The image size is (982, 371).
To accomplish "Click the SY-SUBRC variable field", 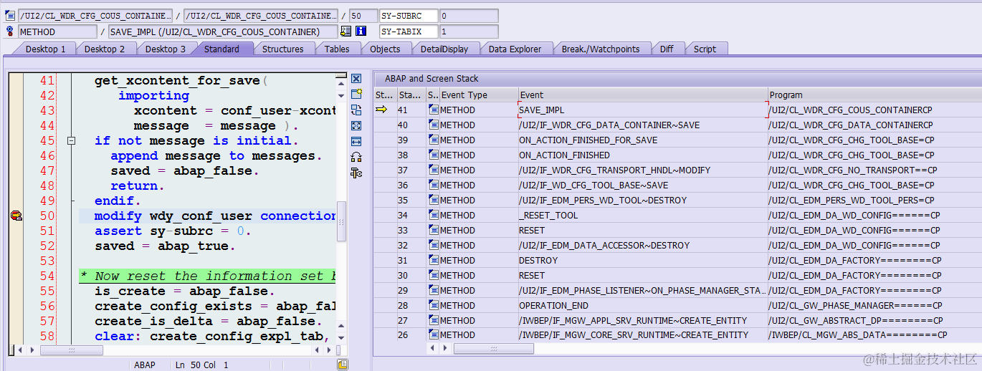I will click(409, 15).
